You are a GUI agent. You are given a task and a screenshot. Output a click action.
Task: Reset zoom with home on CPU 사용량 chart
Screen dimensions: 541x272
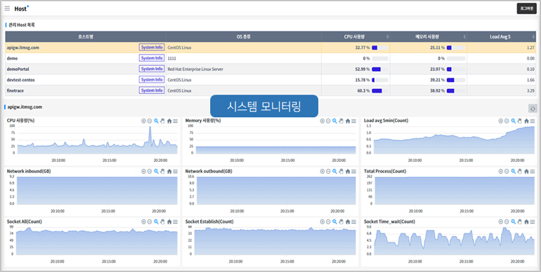click(169, 121)
